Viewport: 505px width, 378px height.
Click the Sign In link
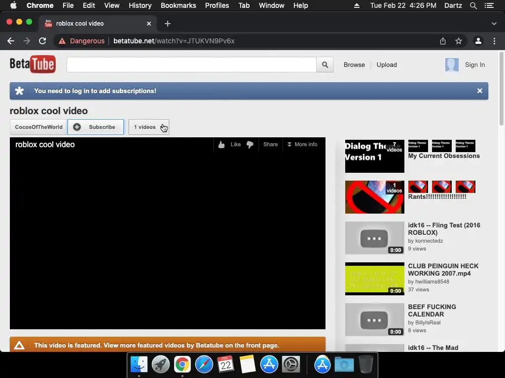475,64
